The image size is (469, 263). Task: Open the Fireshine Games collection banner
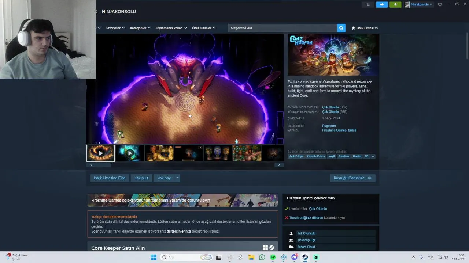(182, 200)
